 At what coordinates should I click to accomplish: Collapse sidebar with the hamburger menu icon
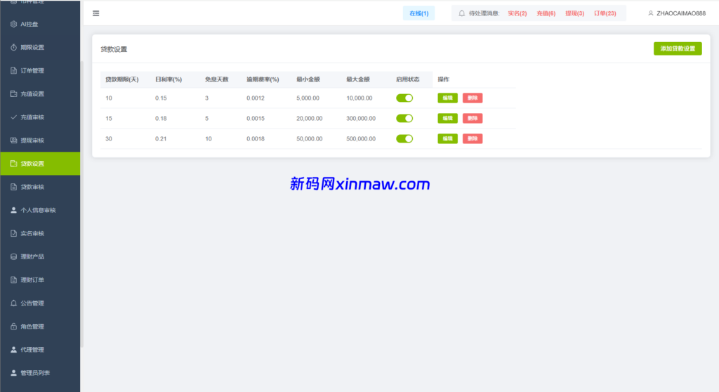coord(95,13)
